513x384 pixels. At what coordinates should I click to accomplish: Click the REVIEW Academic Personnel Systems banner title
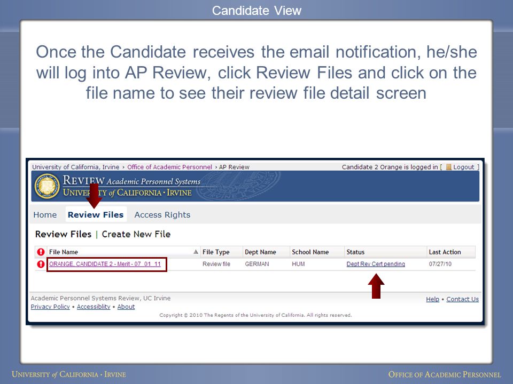131,181
